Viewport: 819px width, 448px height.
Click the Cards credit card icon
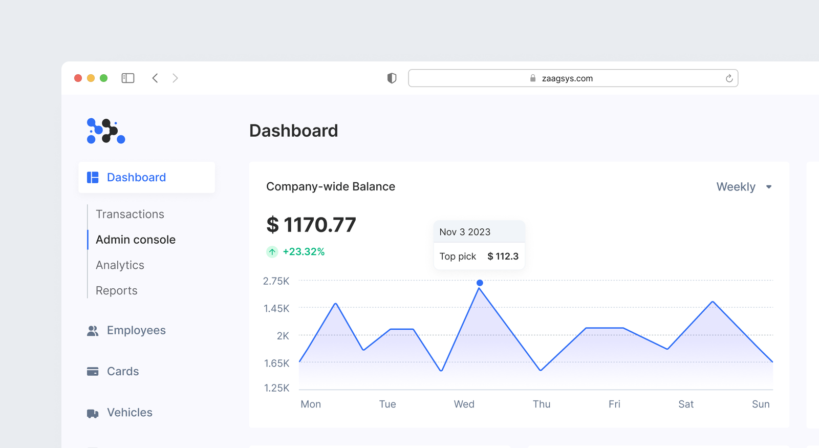93,372
